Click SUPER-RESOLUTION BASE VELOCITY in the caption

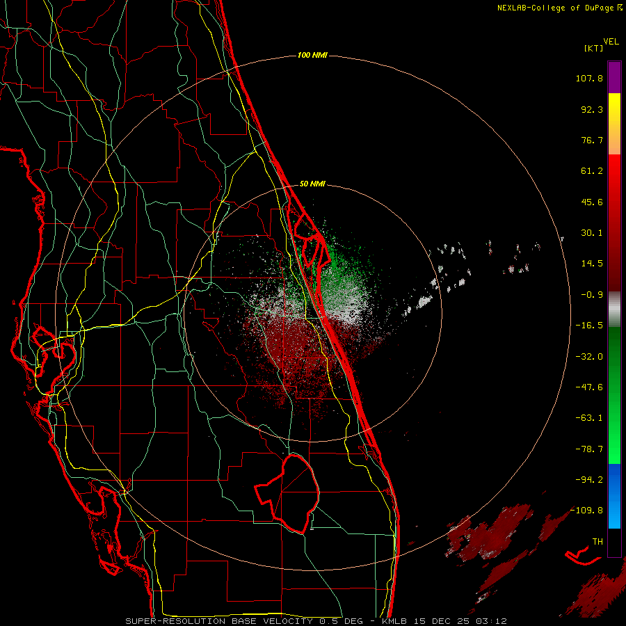click(x=219, y=621)
